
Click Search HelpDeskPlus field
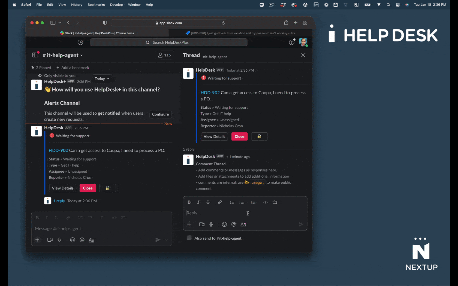tap(169, 42)
